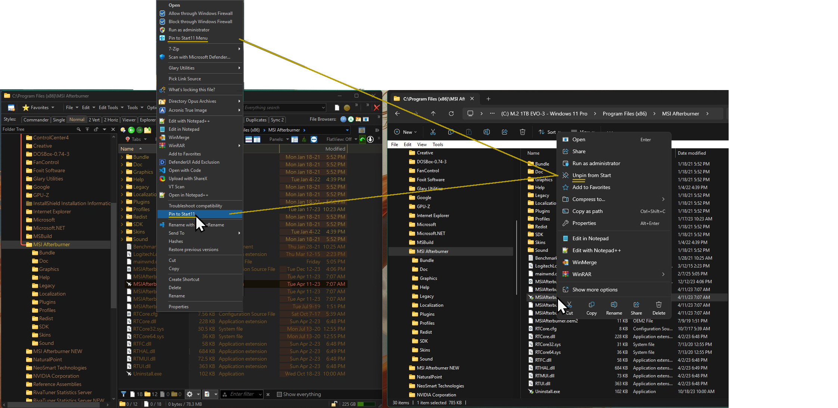Image resolution: width=838 pixels, height=408 pixels.
Task: Choose Unpin from Start in Explorer menu
Action: [x=592, y=175]
